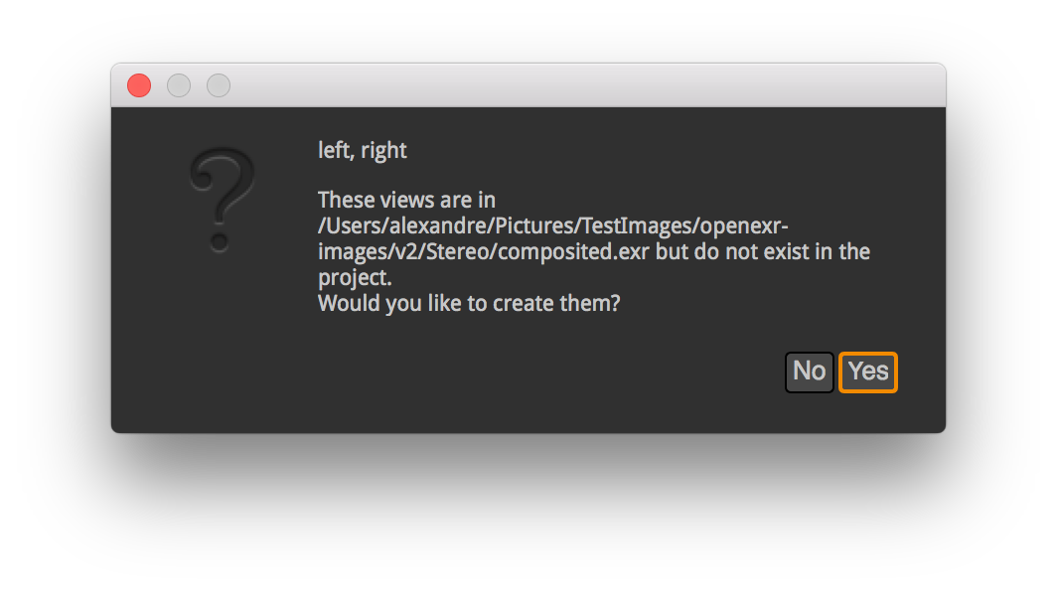
Task: Click the "These views are in" line
Action: pyautogui.click(x=406, y=201)
